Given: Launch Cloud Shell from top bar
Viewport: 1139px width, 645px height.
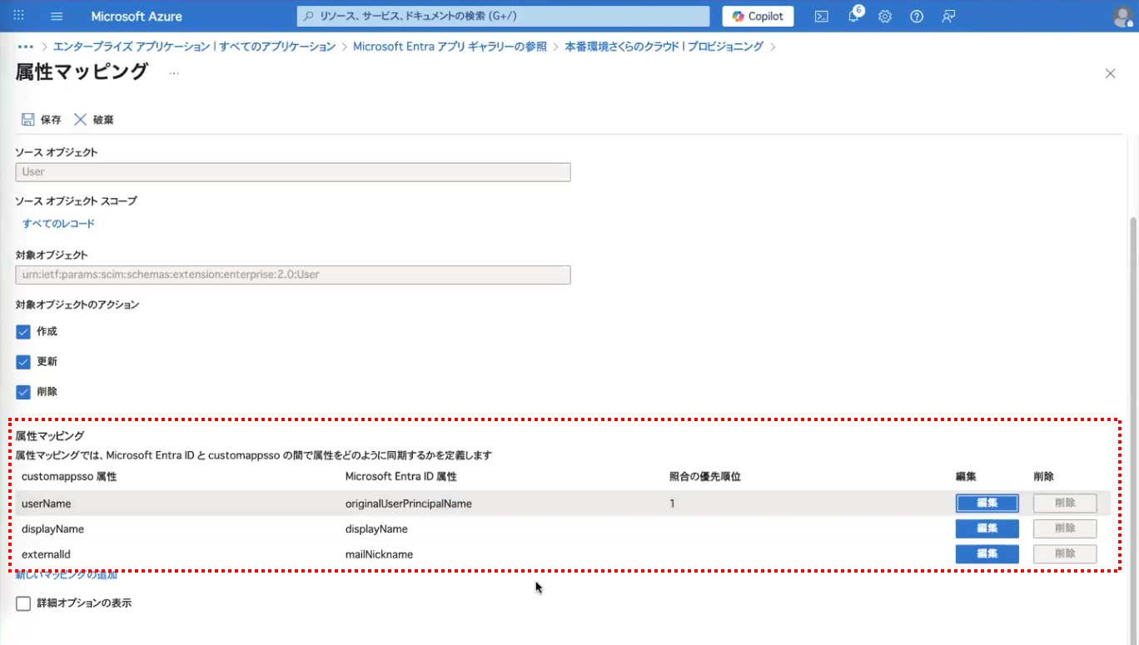Looking at the screenshot, I should (x=821, y=17).
